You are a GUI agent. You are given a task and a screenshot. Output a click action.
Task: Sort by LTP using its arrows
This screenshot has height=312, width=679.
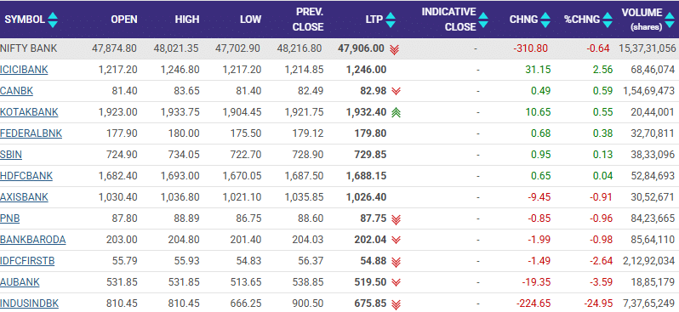(x=391, y=20)
